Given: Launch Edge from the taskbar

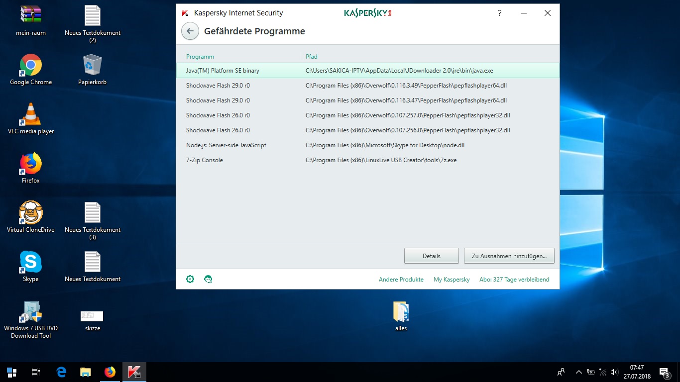Looking at the screenshot, I should [62, 372].
